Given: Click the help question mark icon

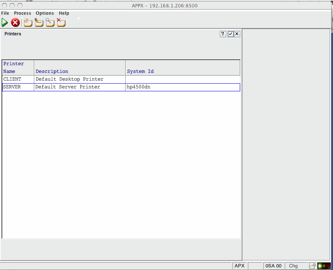Looking at the screenshot, I should coord(222,34).
